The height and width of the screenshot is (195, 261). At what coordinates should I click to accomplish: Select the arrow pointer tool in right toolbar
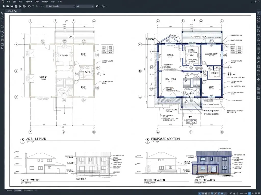258,13
